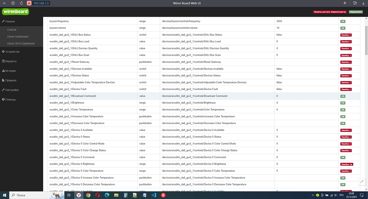368x199 pixels.
Task: Click the bookmark icon in browser title bar
Action: click(x=345, y=3)
